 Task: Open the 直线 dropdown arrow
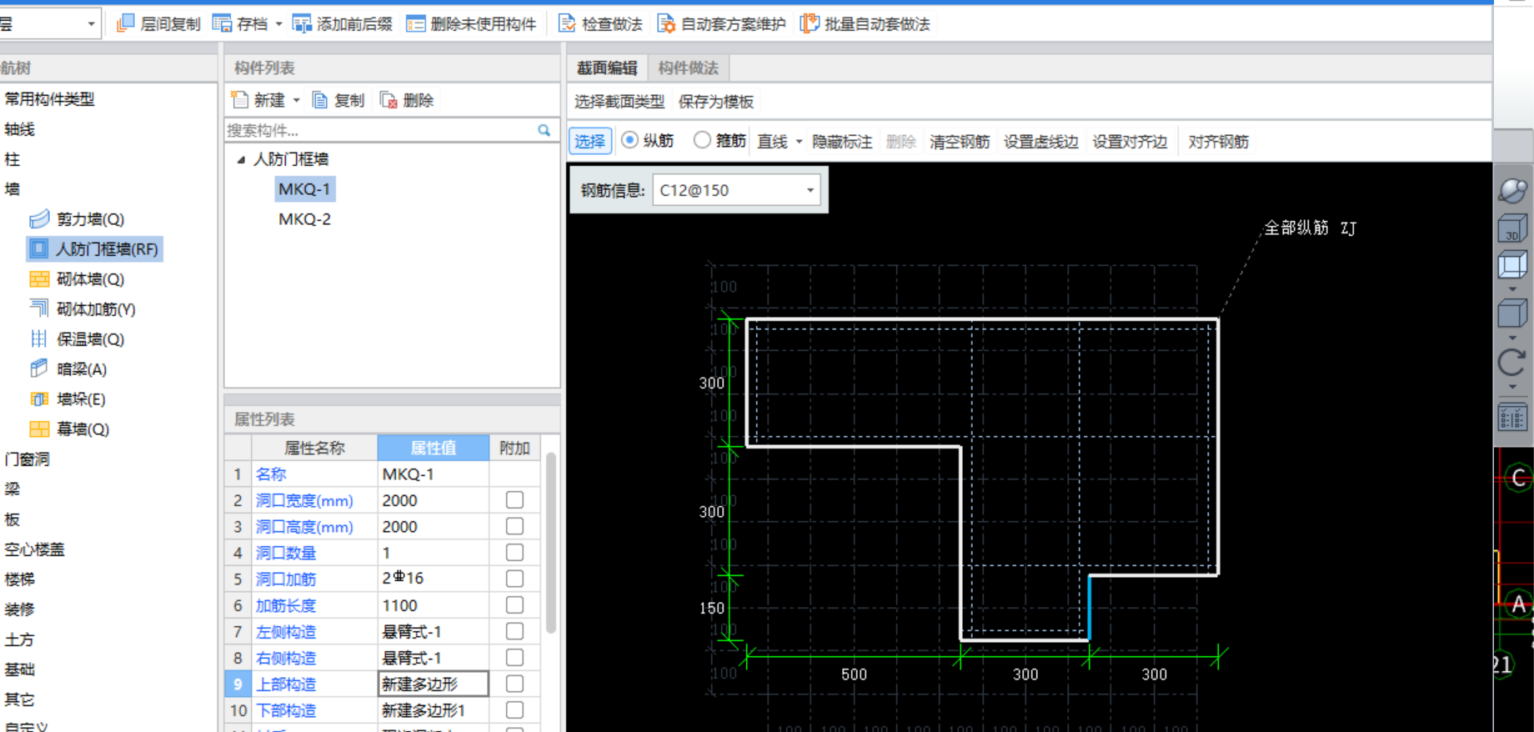coord(799,142)
